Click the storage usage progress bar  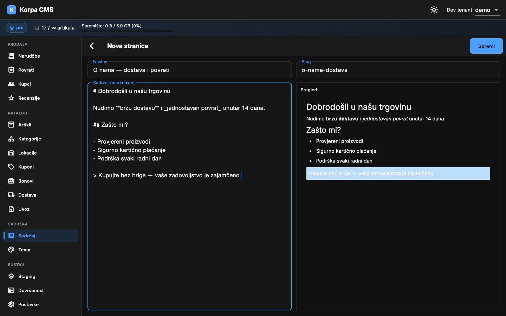click(x=127, y=31)
